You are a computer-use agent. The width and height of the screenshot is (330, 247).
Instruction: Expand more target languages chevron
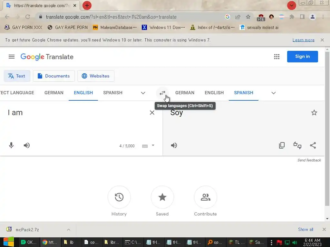click(274, 93)
